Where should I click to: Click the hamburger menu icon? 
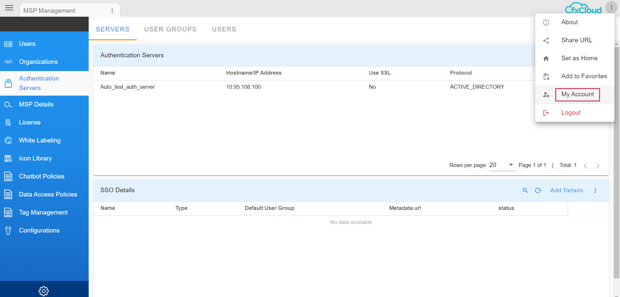click(x=9, y=8)
